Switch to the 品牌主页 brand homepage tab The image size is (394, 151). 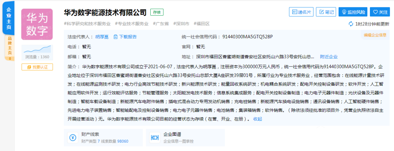tap(10, 47)
